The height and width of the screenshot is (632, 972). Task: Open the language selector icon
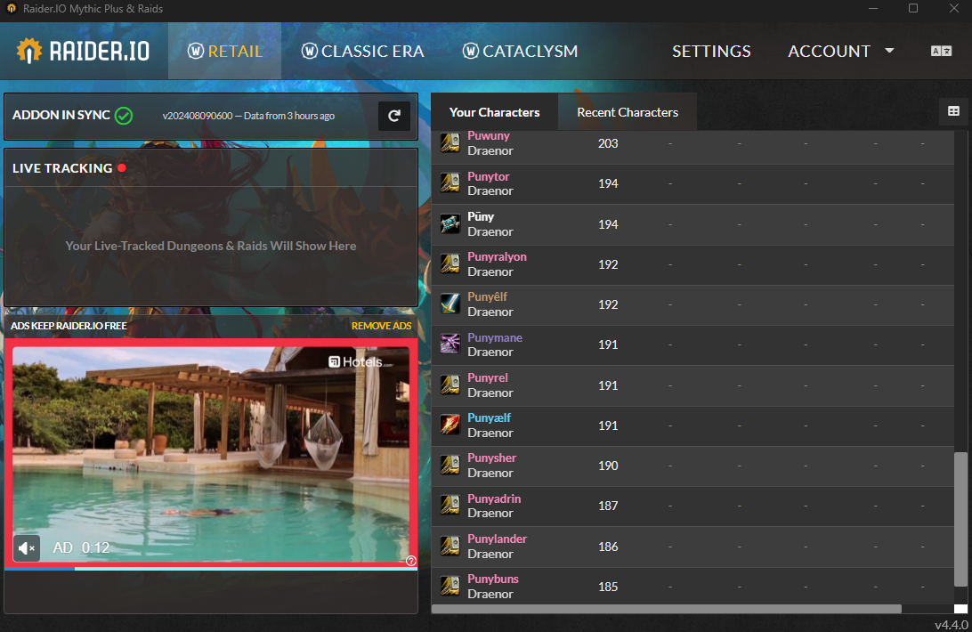click(941, 51)
